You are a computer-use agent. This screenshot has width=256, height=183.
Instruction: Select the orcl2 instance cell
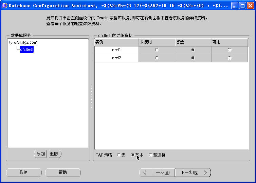tap(116, 58)
